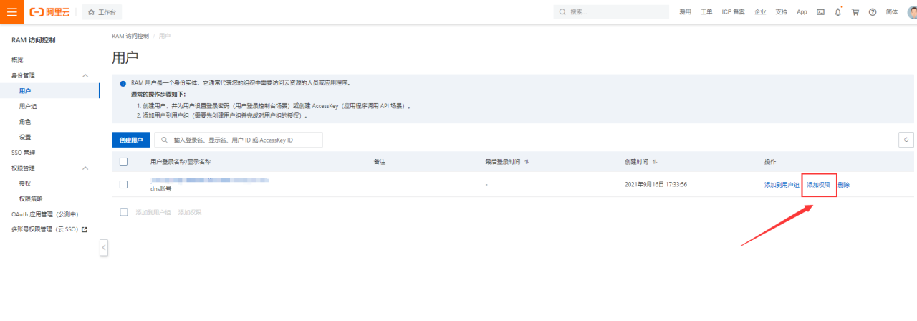Click the bottom bulk 添加到用户组 button
The width and height of the screenshot is (917, 321).
(x=153, y=212)
